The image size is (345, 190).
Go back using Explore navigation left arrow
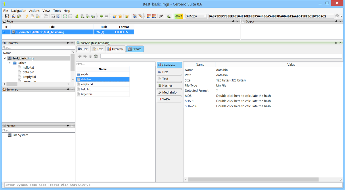[80, 56]
